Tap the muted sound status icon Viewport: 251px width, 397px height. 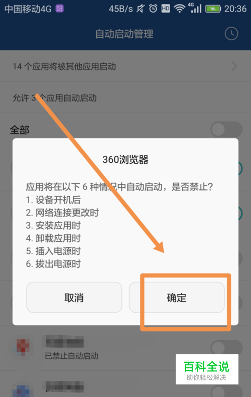(141, 9)
